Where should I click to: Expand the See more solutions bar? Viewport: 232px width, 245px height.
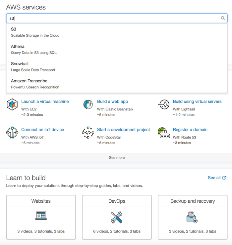(117, 158)
